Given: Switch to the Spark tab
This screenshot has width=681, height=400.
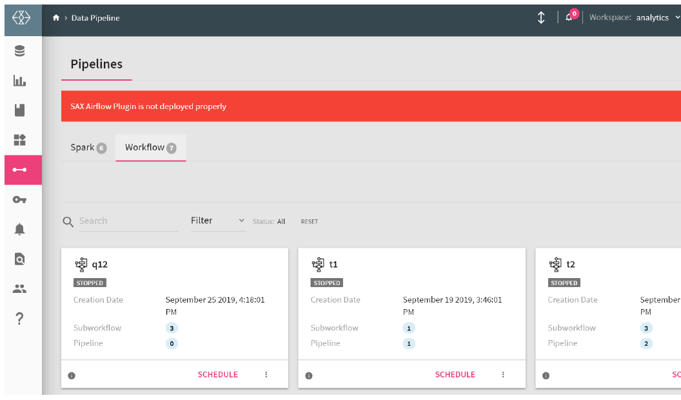Looking at the screenshot, I should click(88, 148).
